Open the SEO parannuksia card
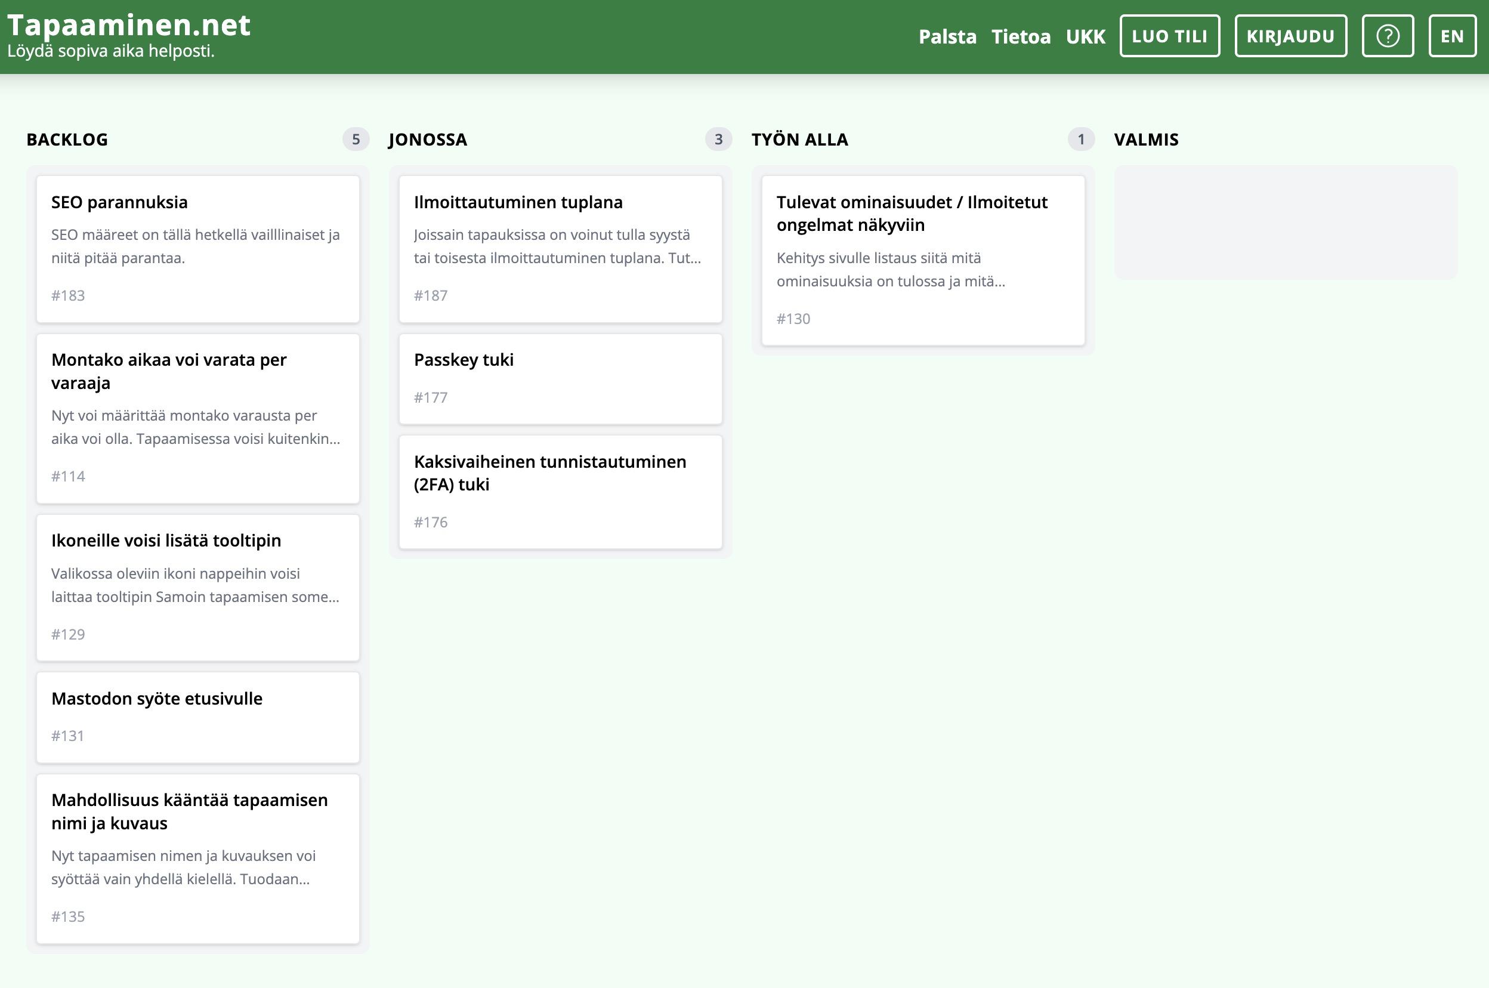 198,249
